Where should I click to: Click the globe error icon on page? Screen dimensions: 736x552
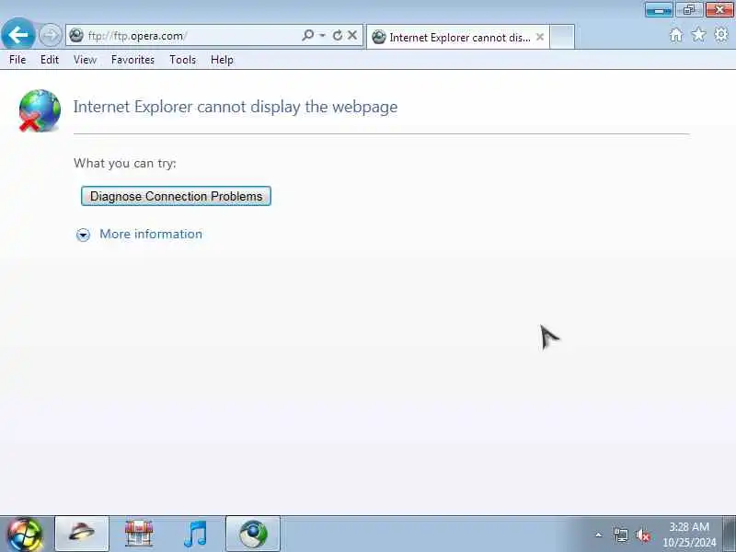40,110
